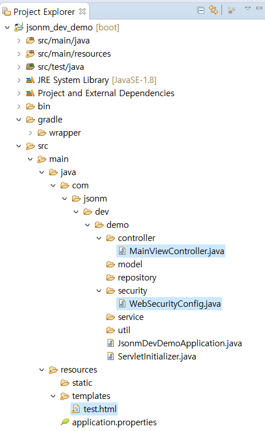Click the ServletInitializer.java file icon
Screen dimensions: 265x431
click(110, 357)
